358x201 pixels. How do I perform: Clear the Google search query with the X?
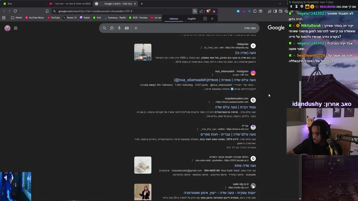coord(136,28)
